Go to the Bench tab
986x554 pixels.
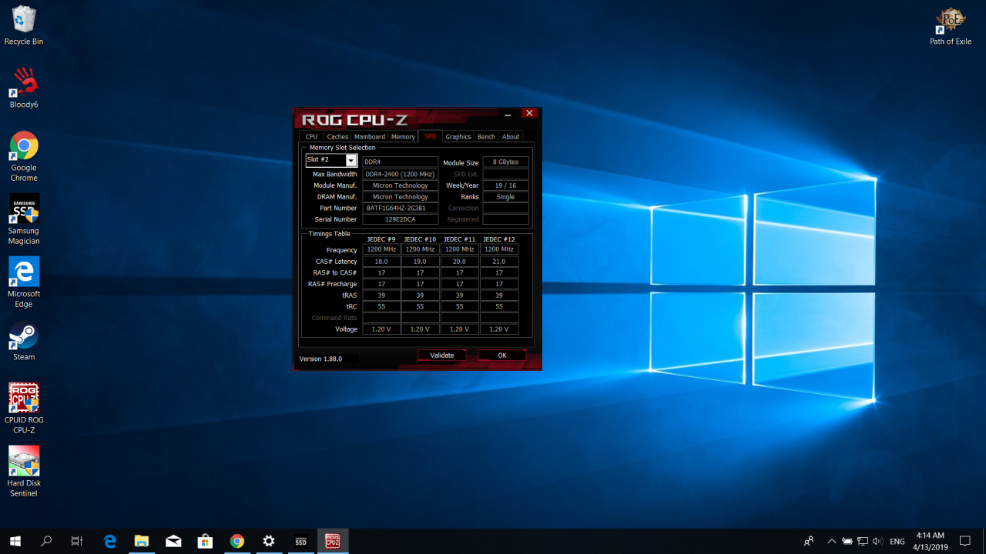click(x=486, y=137)
